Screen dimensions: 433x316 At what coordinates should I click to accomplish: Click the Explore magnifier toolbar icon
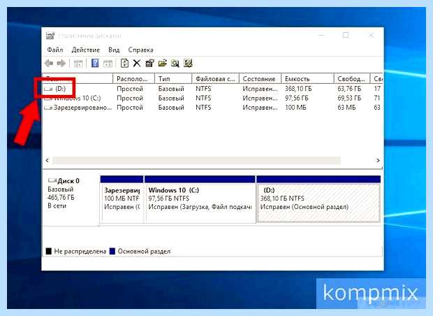175,64
